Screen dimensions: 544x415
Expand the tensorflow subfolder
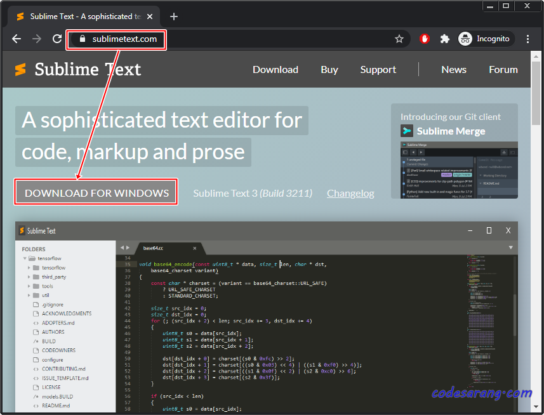pos(29,268)
